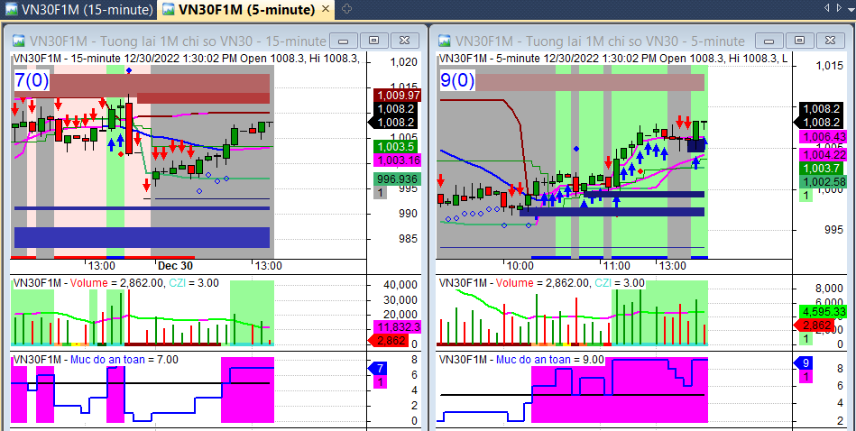Click the Dec 30 date label
Viewport: 856px width, 431px height.
pyautogui.click(x=175, y=266)
